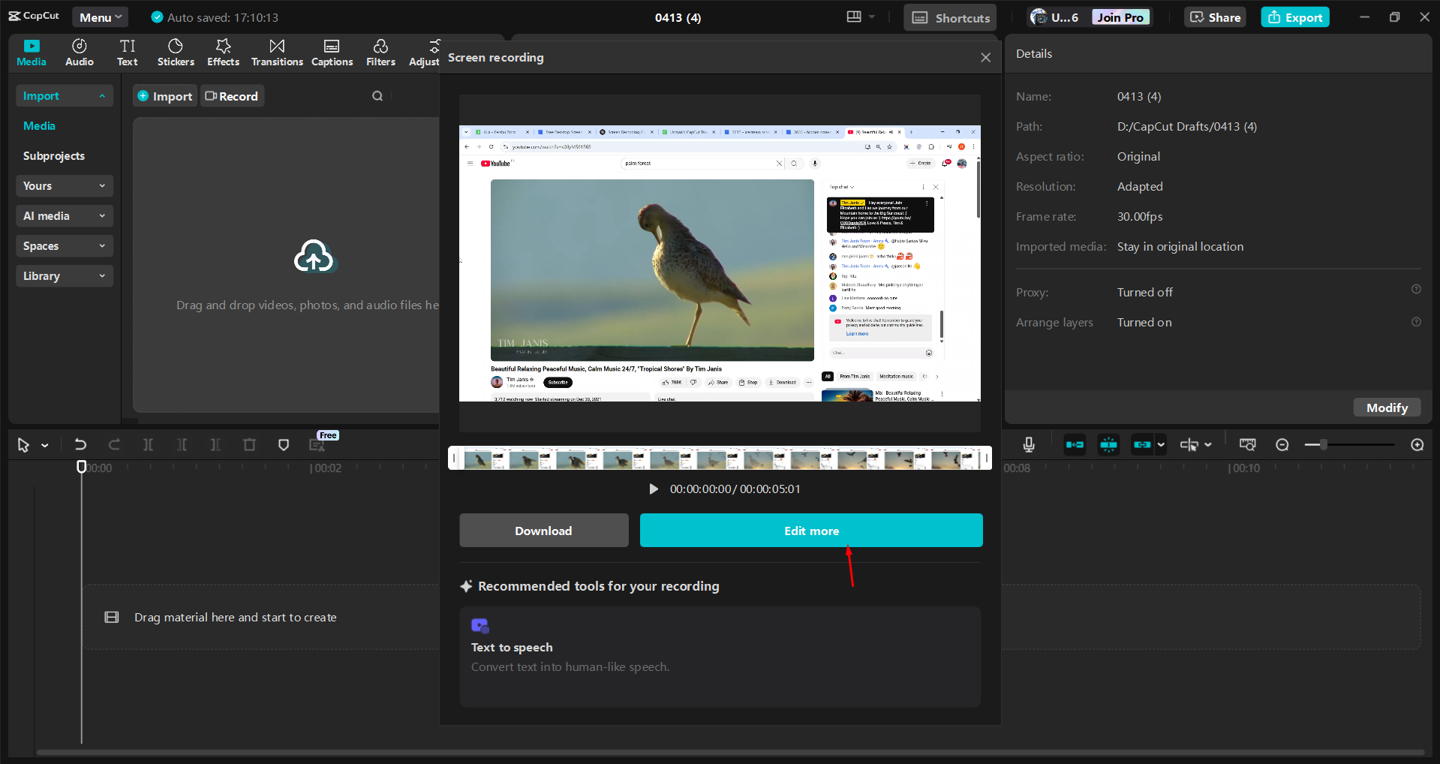1440x764 pixels.
Task: Open the Menu dropdown
Action: coord(100,17)
